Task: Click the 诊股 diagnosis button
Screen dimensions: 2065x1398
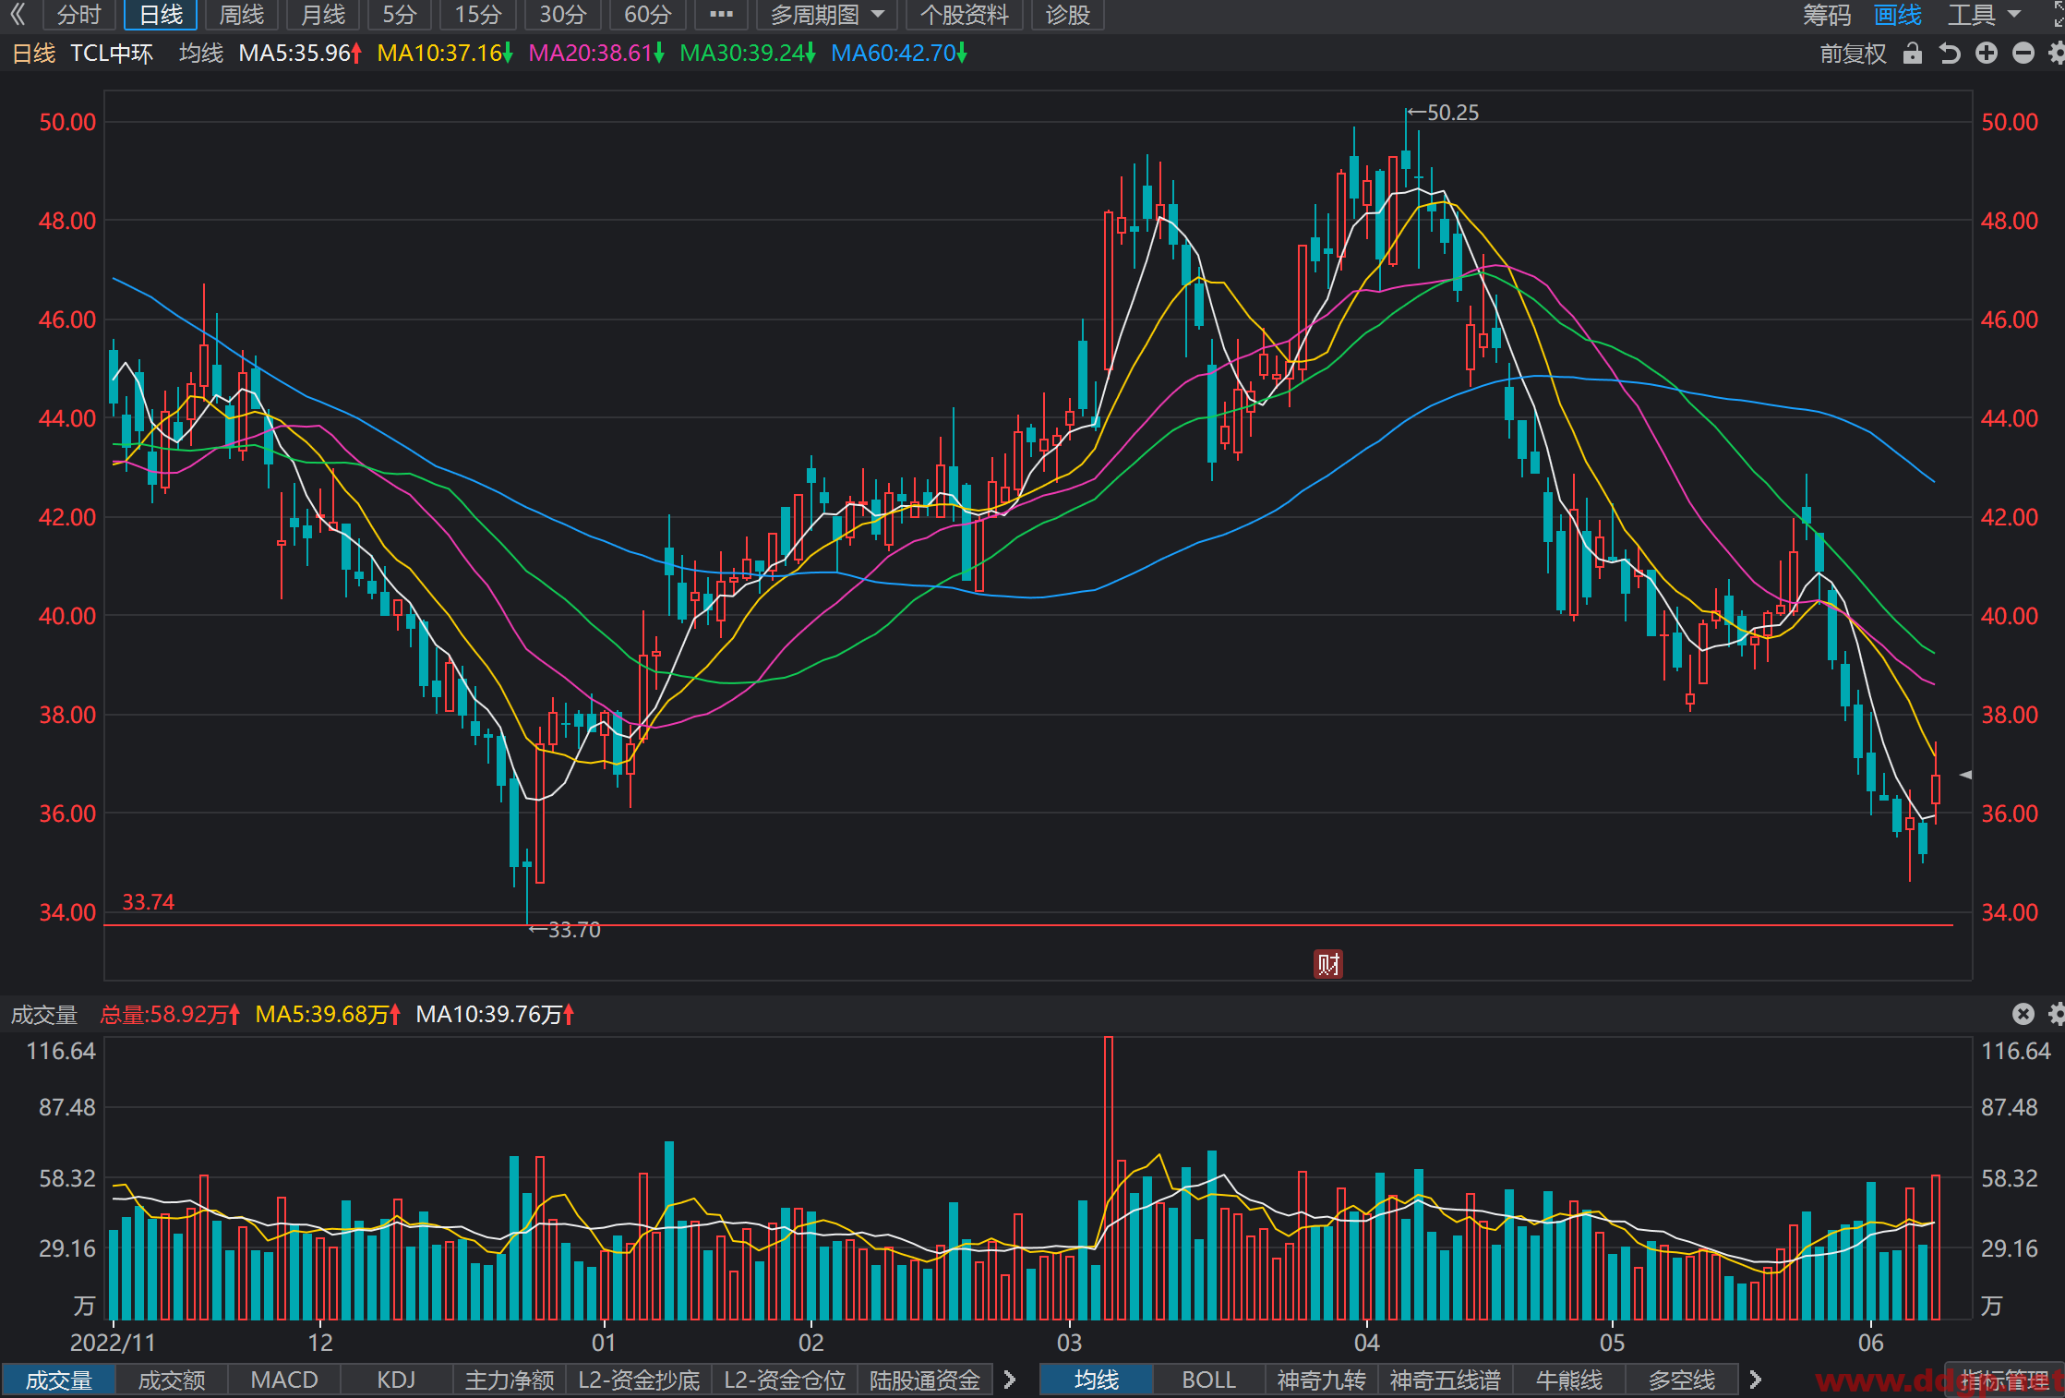Action: coord(1068,15)
